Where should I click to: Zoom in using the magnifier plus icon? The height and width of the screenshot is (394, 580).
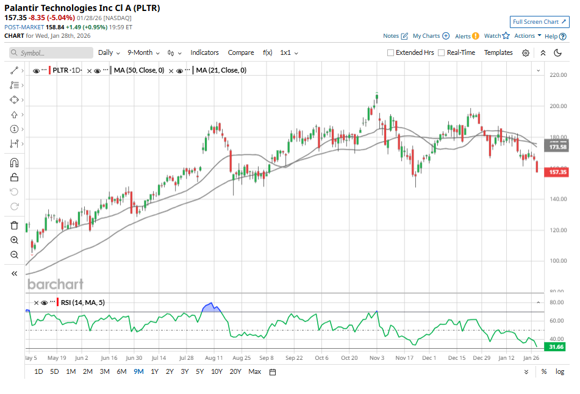tap(14, 240)
